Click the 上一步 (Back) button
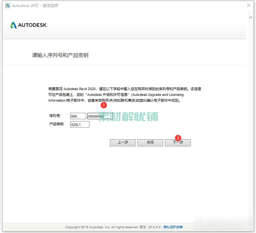The width and height of the screenshot is (256, 233). 123,143
